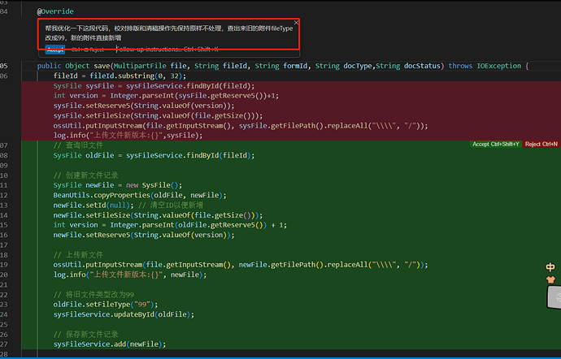Click the comment // 查询旧文件
The width and height of the screenshot is (561, 359).
coord(78,145)
